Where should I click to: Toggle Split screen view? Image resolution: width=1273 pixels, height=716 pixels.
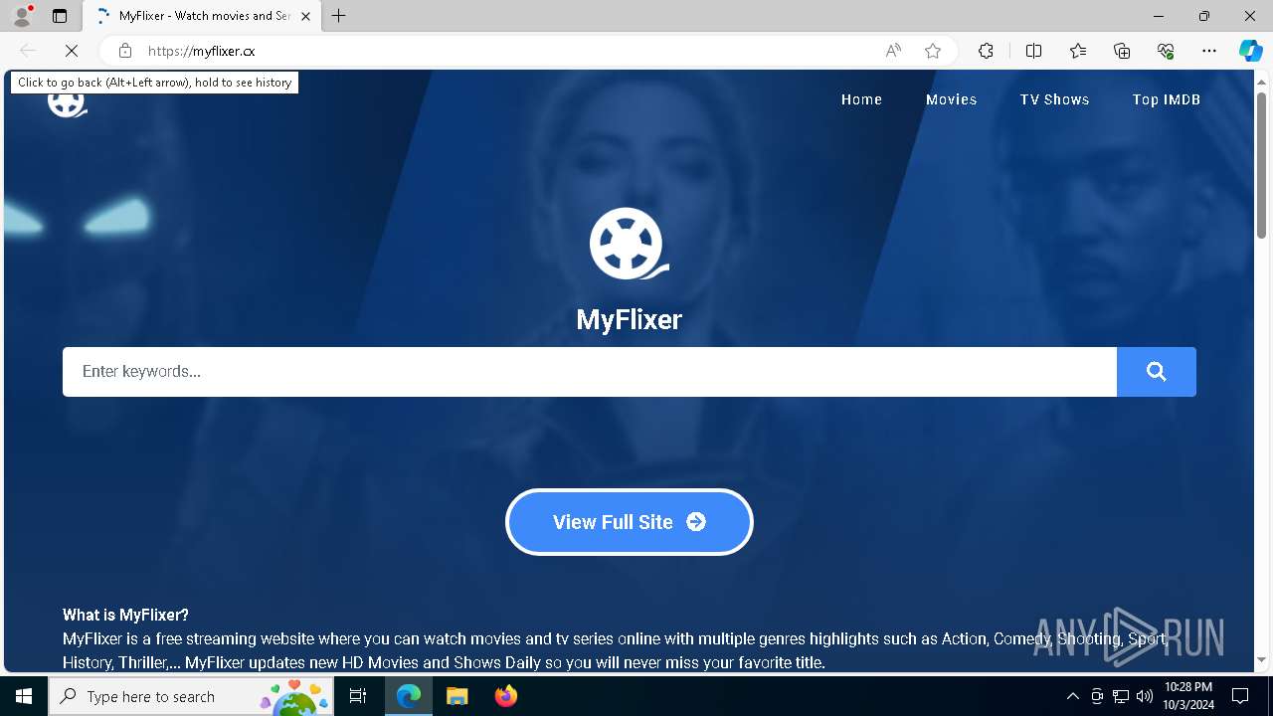click(1033, 51)
